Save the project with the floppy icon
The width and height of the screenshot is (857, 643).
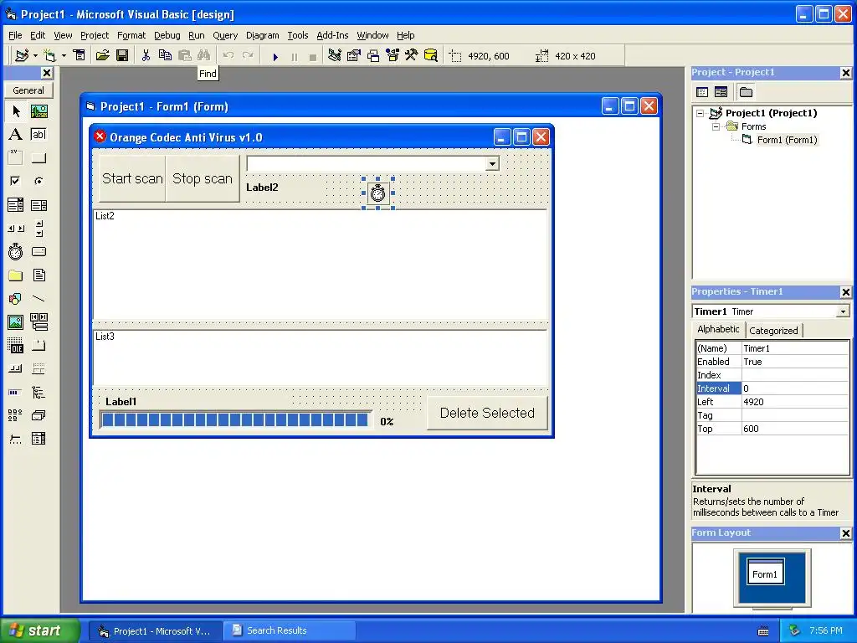click(x=122, y=55)
